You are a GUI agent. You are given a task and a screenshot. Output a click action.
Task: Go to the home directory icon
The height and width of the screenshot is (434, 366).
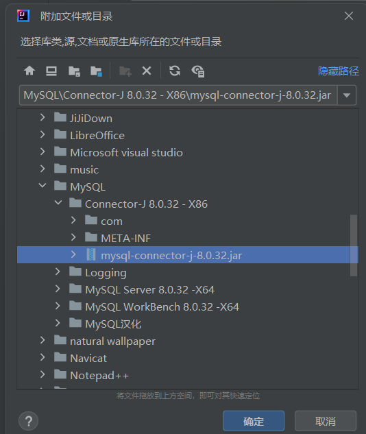29,71
